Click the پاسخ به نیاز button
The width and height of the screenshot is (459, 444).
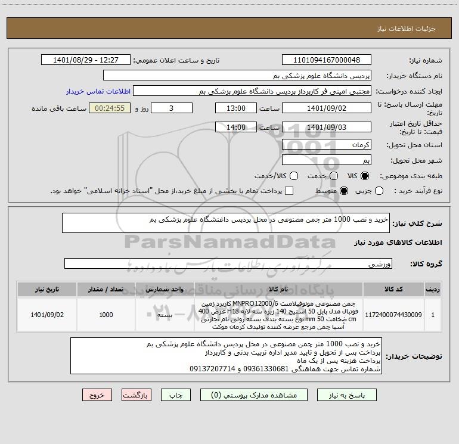[346, 395]
